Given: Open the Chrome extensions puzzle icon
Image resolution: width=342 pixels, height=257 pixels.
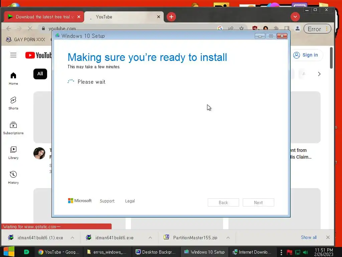Looking at the screenshot, I should [276, 28].
